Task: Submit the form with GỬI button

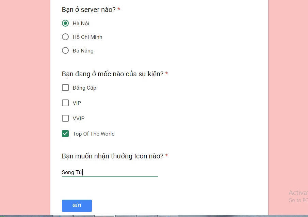Action: 77,206
